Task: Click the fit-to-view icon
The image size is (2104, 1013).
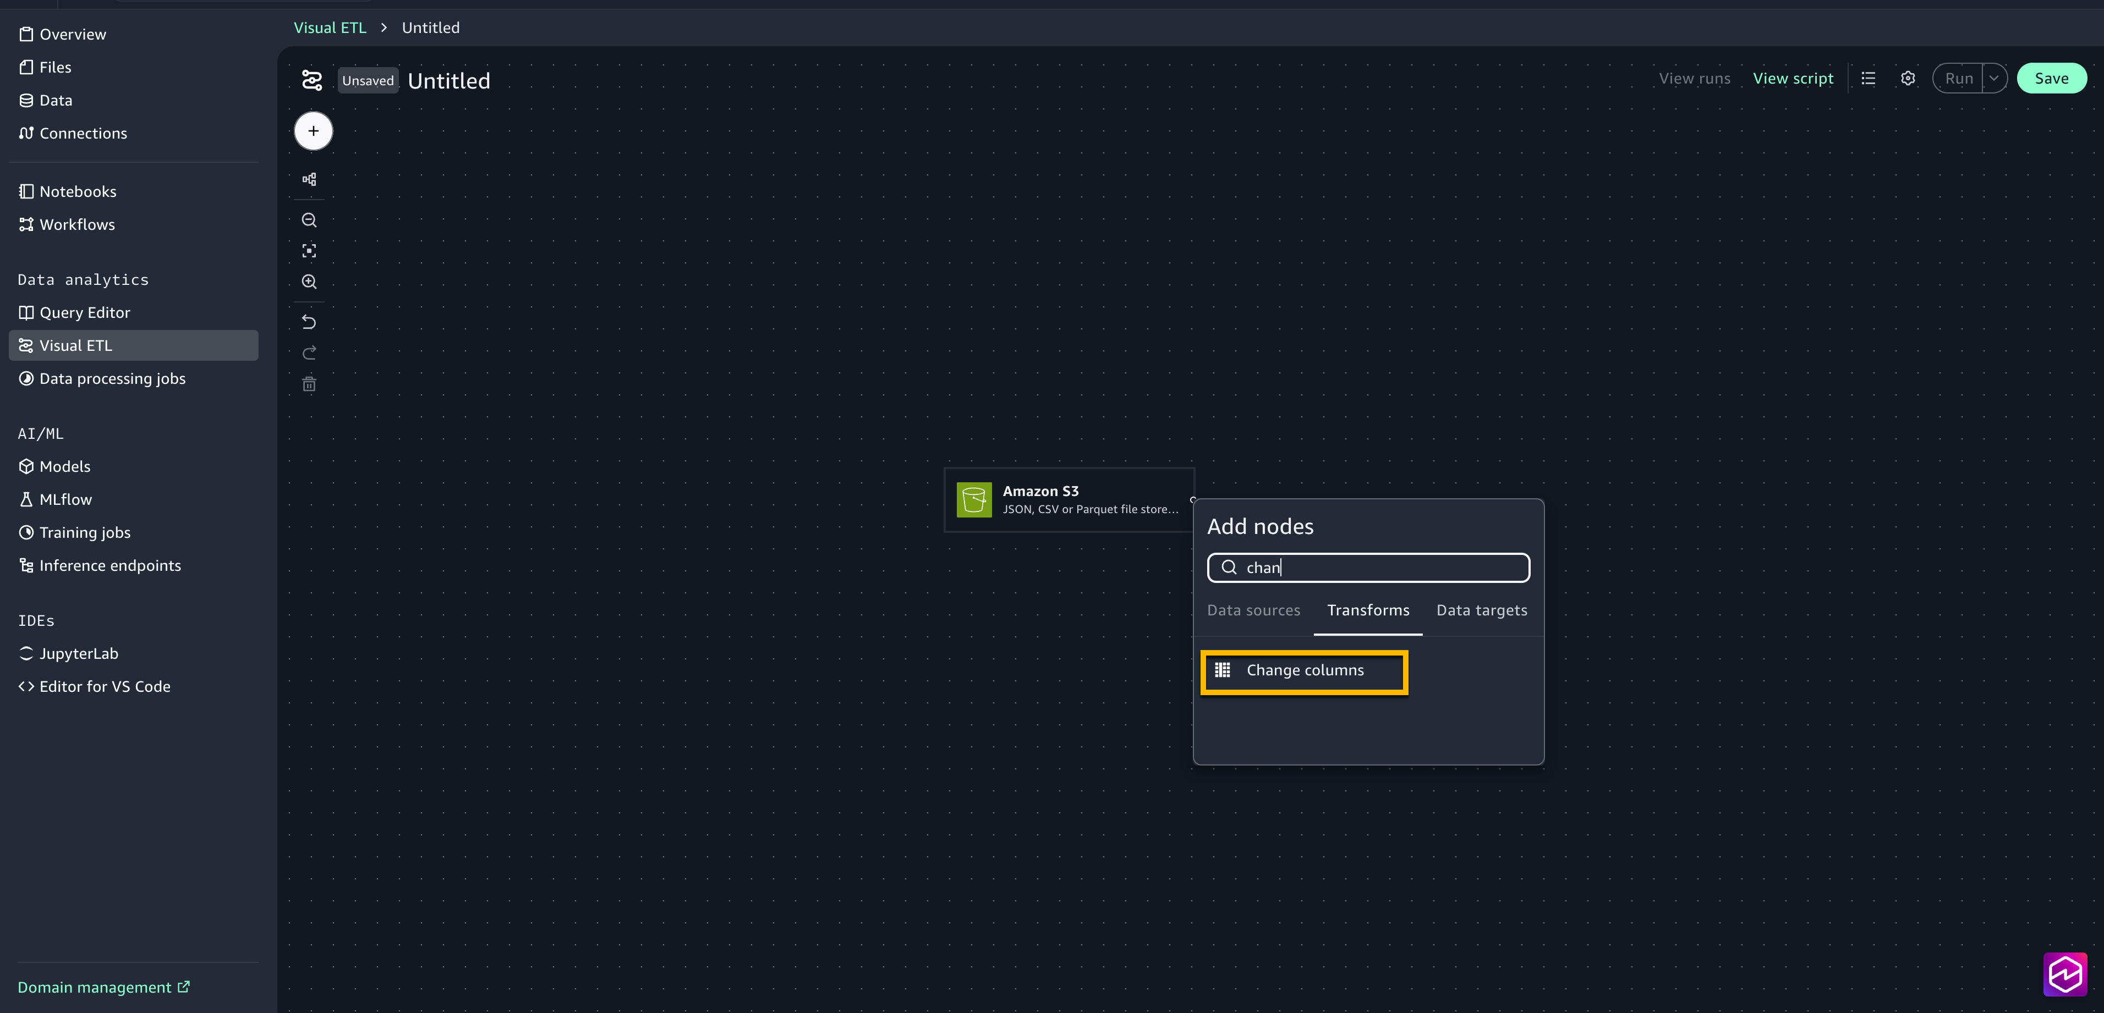Action: 309,251
